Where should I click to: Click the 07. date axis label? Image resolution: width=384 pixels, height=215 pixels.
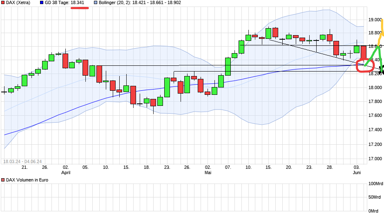228,167
